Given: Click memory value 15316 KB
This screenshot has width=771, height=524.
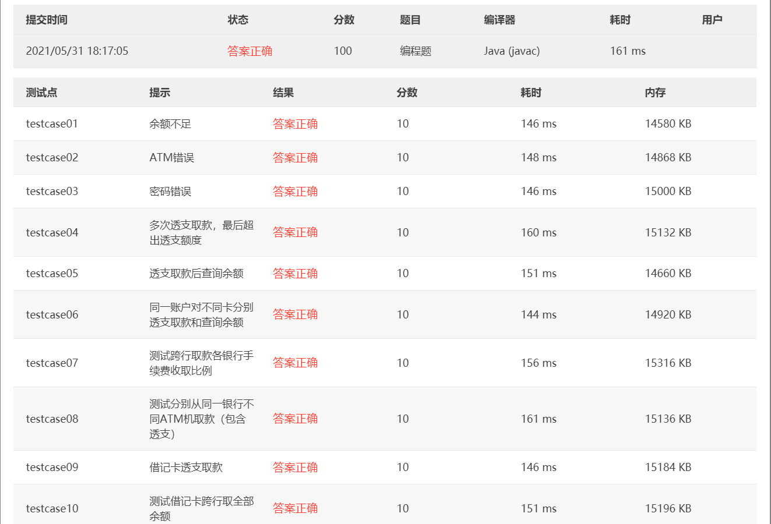Looking at the screenshot, I should coord(668,363).
